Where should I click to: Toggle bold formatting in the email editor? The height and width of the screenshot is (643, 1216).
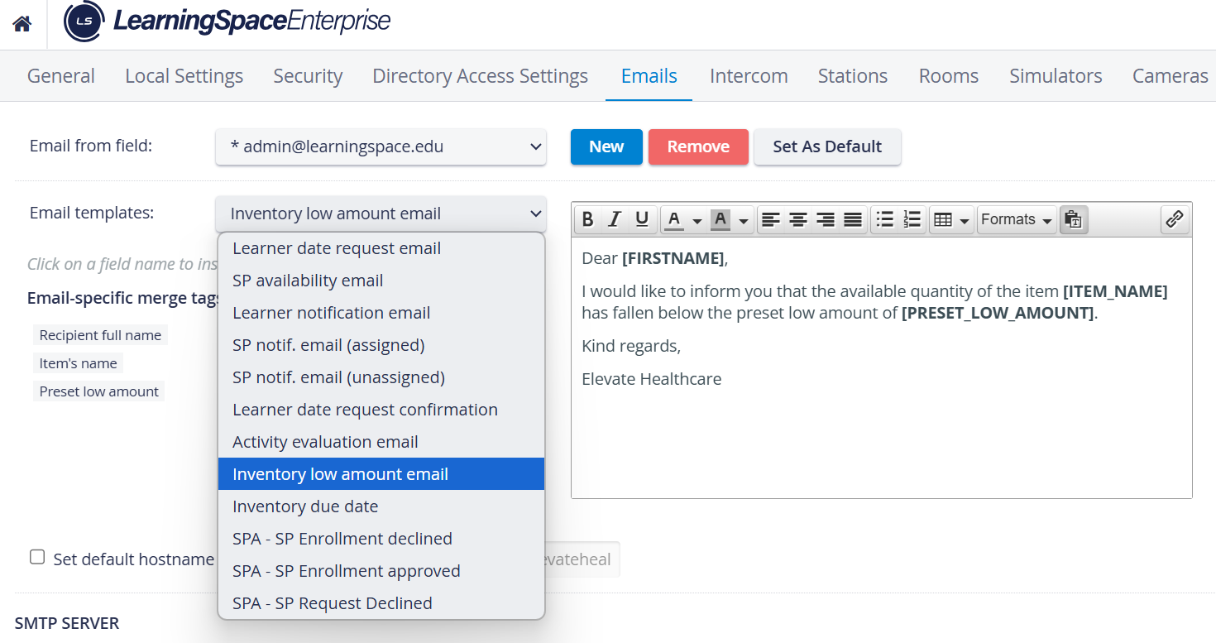tap(587, 219)
